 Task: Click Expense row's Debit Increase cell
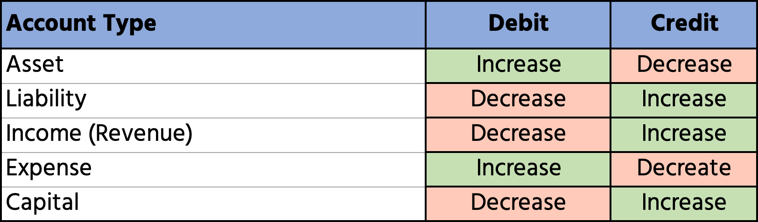pyautogui.click(x=518, y=168)
